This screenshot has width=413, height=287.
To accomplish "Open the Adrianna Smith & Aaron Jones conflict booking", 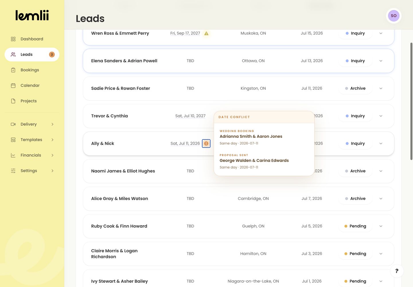I will point(264,137).
